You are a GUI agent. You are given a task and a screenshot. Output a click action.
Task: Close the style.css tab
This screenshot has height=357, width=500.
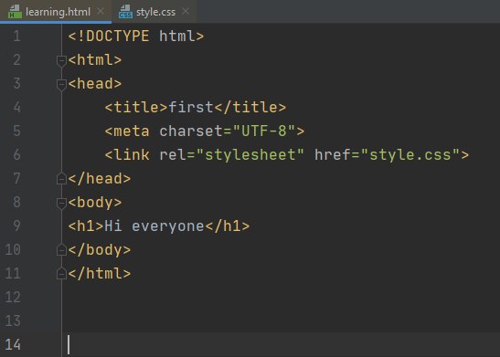[x=186, y=12]
